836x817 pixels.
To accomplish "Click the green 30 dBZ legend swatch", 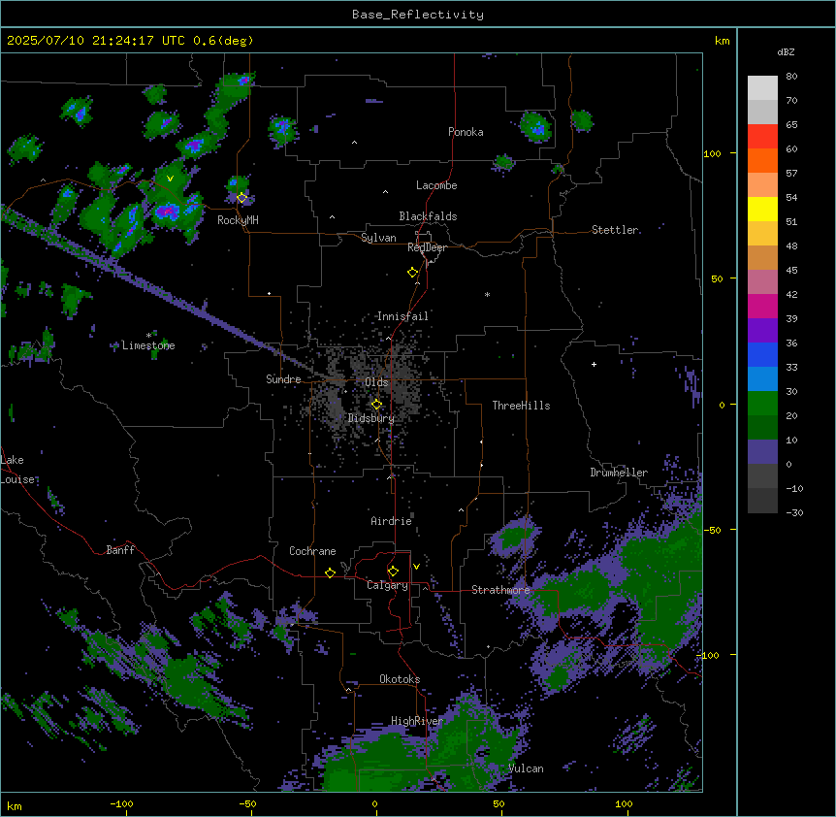I will point(762,404).
